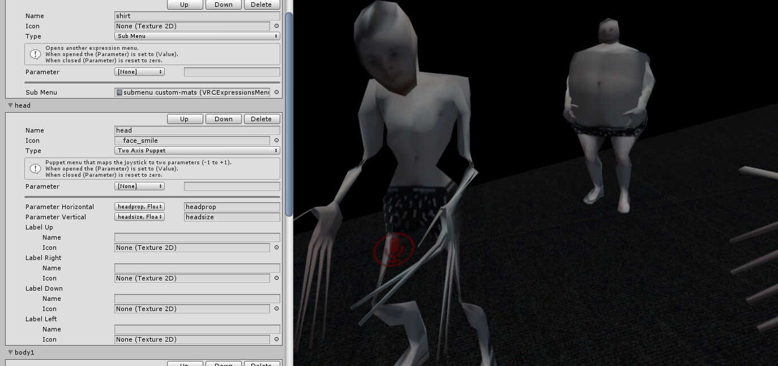
Task: Click the Label Up Name text field
Action: [197, 237]
